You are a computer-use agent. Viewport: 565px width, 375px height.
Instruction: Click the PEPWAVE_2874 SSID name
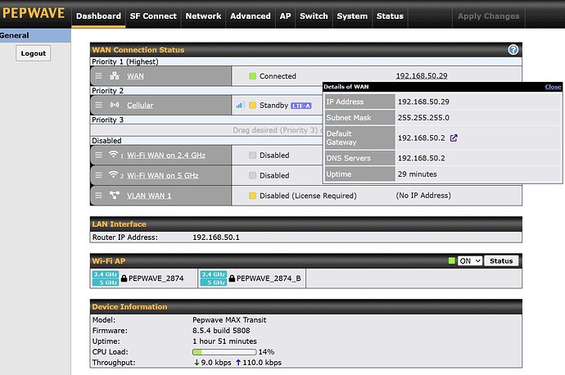[x=156, y=278]
